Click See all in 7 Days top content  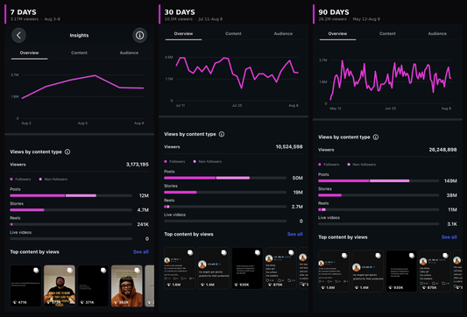coord(141,252)
